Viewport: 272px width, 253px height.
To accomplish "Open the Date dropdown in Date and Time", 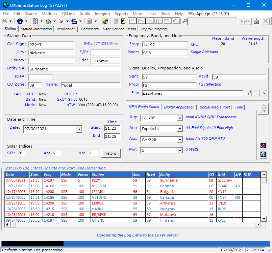I will click(79, 129).
